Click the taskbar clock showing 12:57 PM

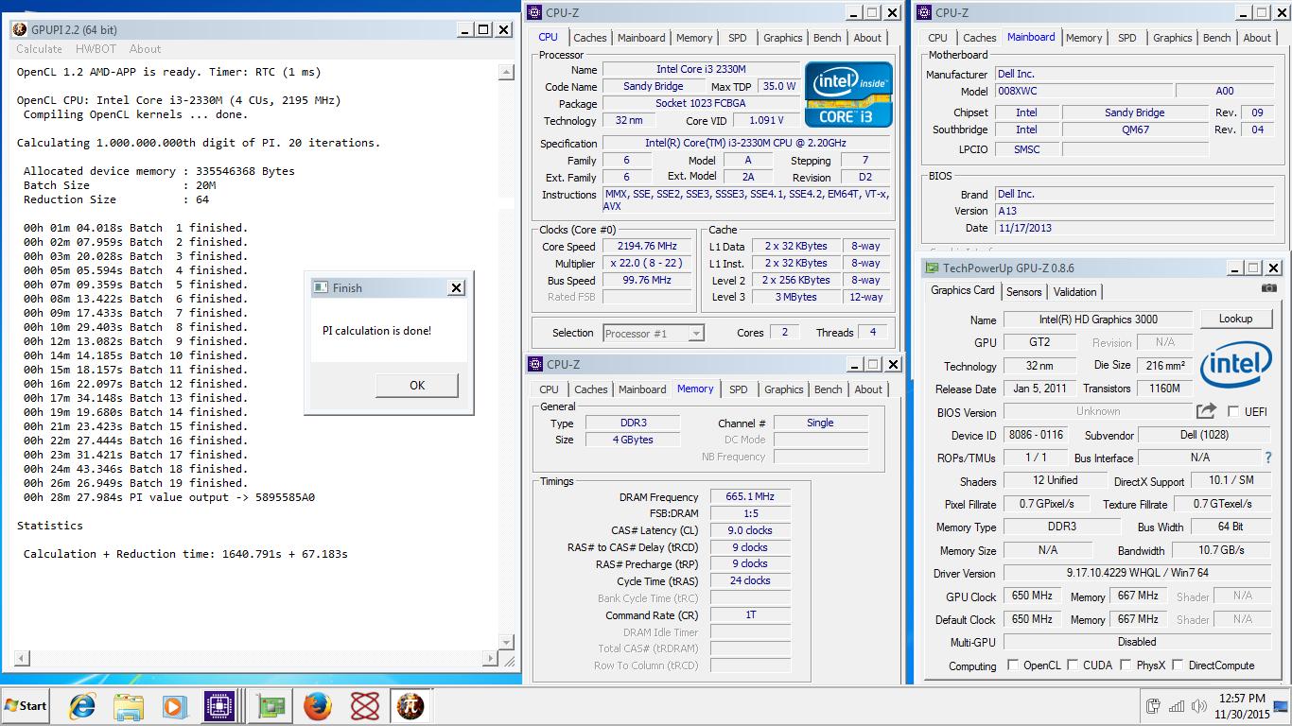tap(1243, 699)
